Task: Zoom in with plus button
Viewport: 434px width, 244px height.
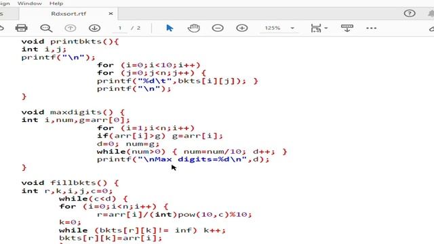Action: 242,28
